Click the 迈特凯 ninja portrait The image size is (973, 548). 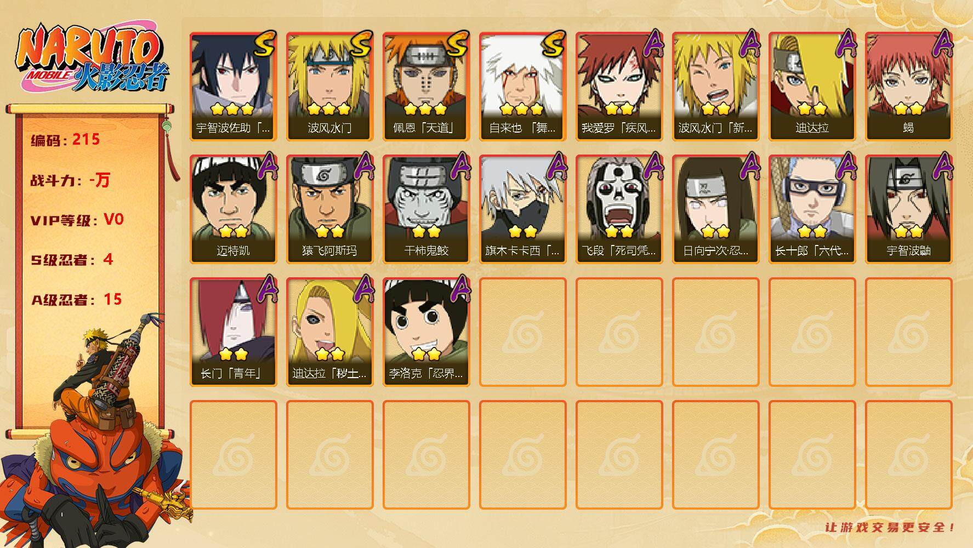234,198
